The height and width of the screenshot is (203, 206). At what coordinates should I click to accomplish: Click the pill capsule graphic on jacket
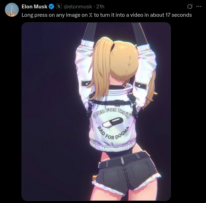coord(113,122)
